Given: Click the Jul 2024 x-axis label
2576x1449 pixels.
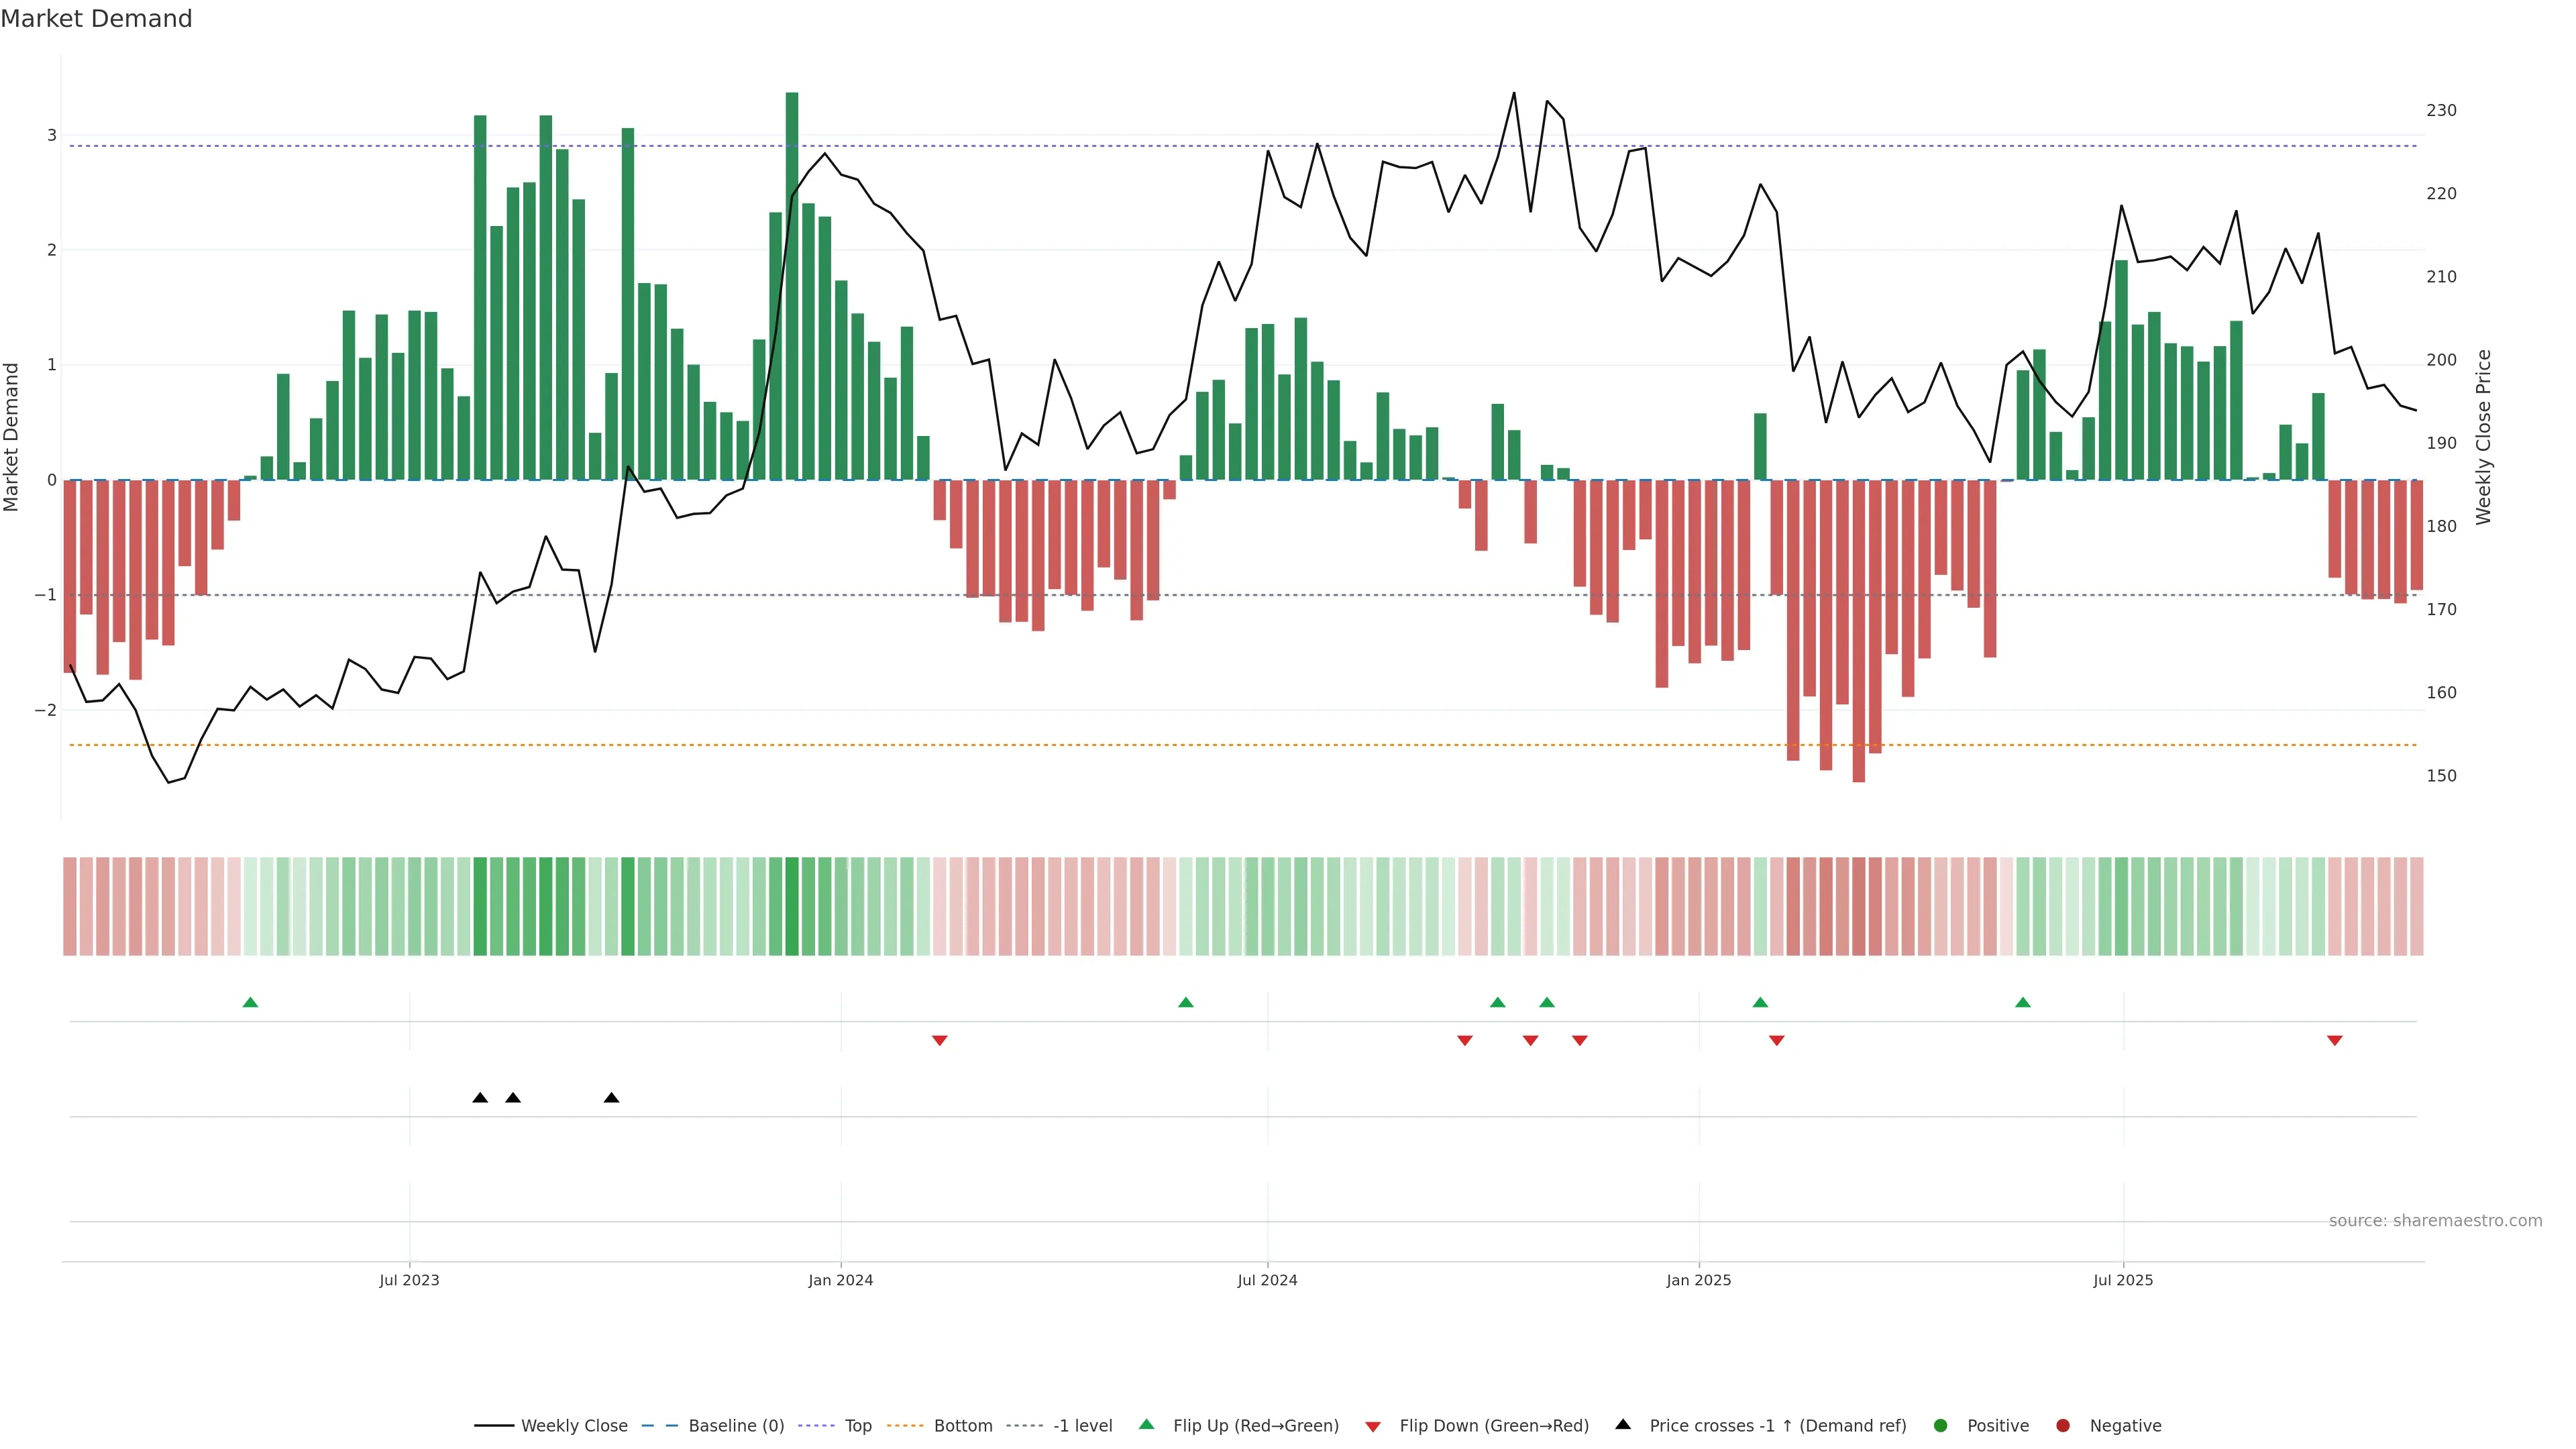Looking at the screenshot, I should click(1267, 1280).
